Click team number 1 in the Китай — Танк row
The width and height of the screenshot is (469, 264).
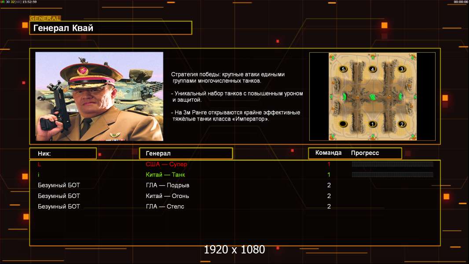[329, 175]
